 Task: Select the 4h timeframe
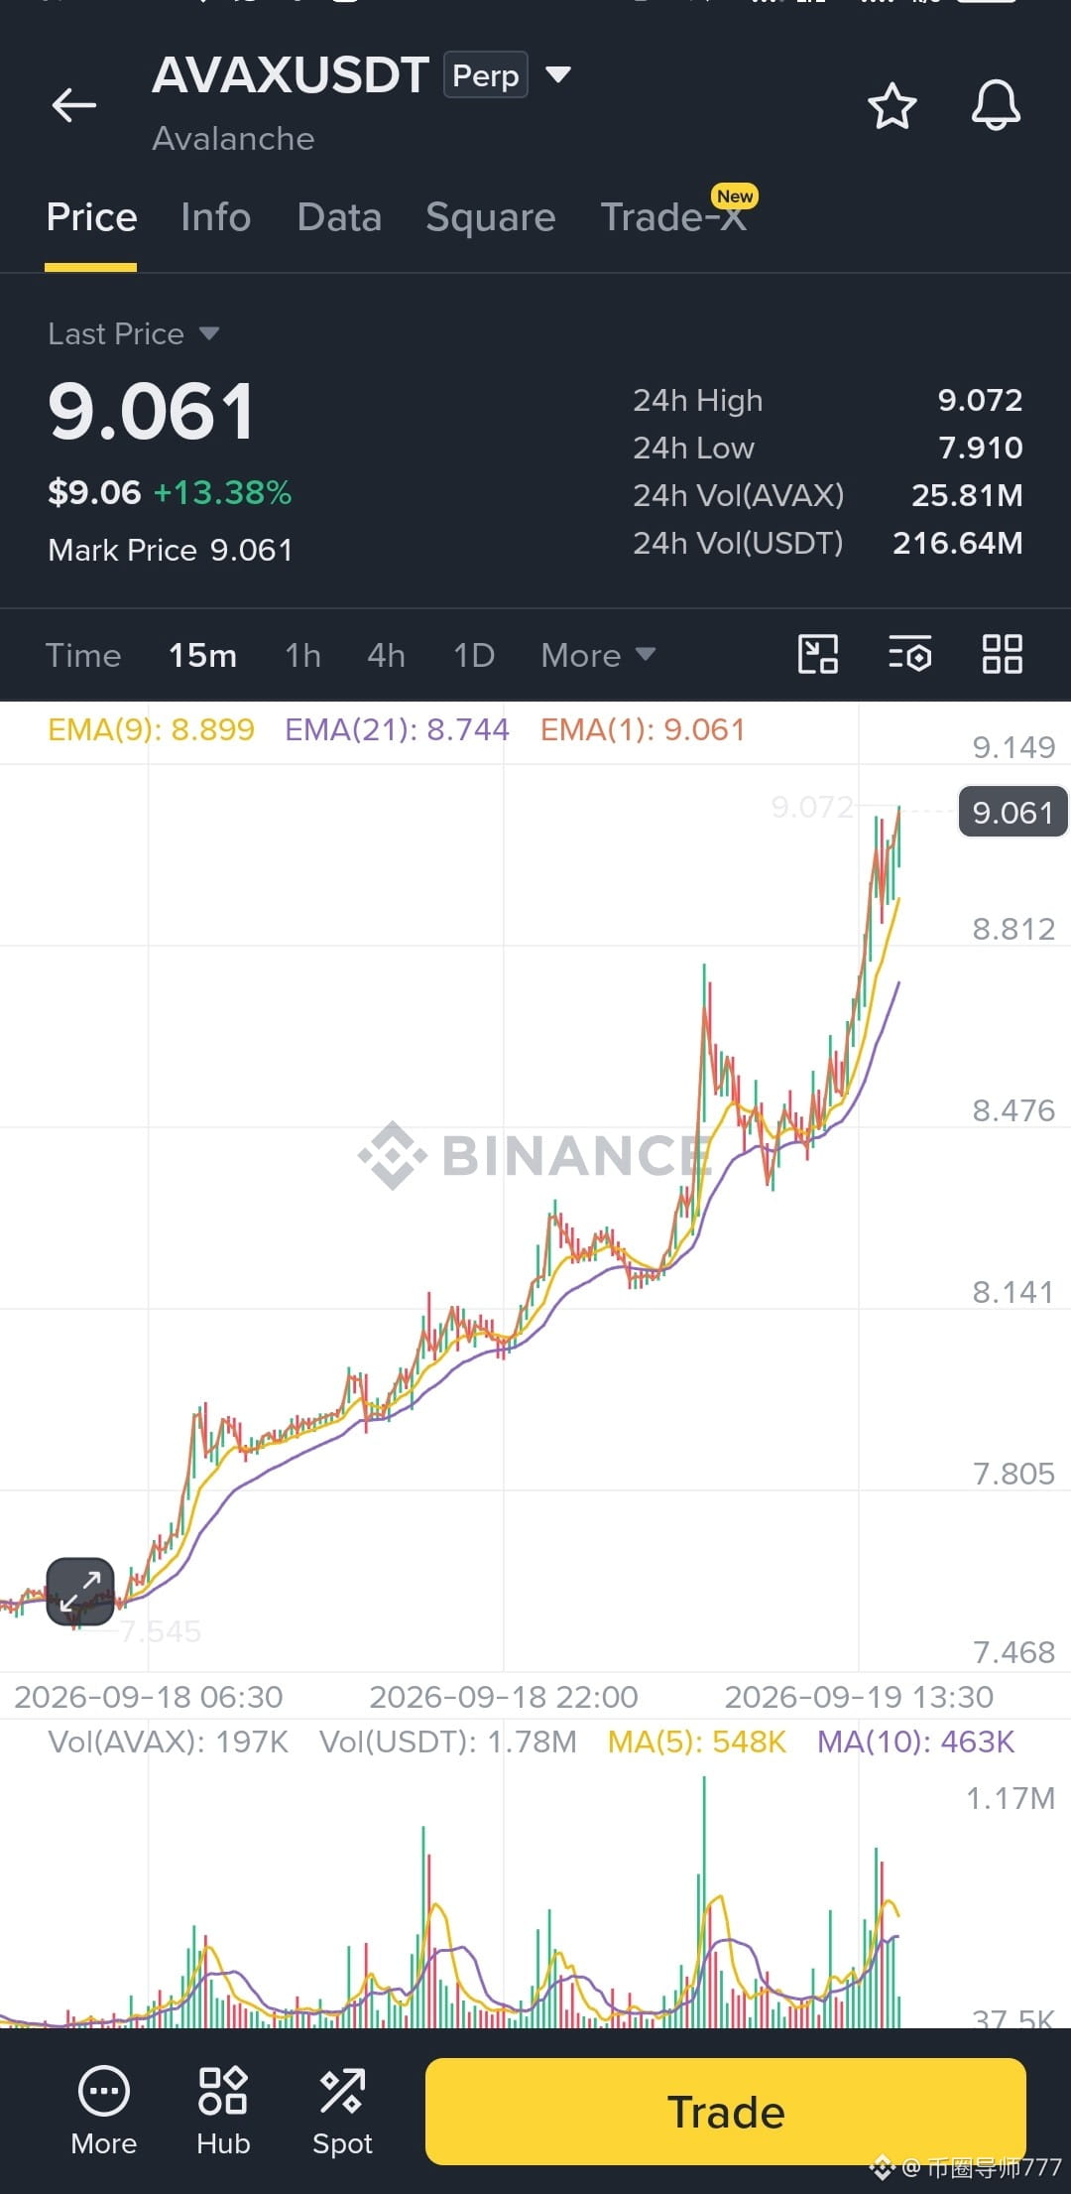(386, 655)
